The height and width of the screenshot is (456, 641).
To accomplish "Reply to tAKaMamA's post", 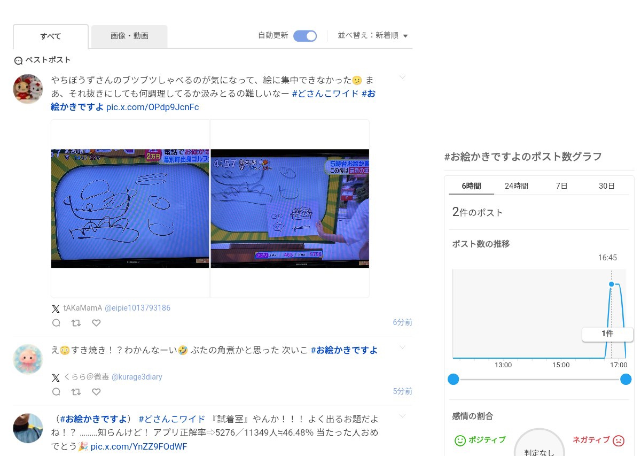I will (56, 323).
